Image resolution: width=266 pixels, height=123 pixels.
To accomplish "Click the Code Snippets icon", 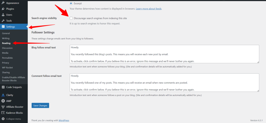I will [3, 87].
